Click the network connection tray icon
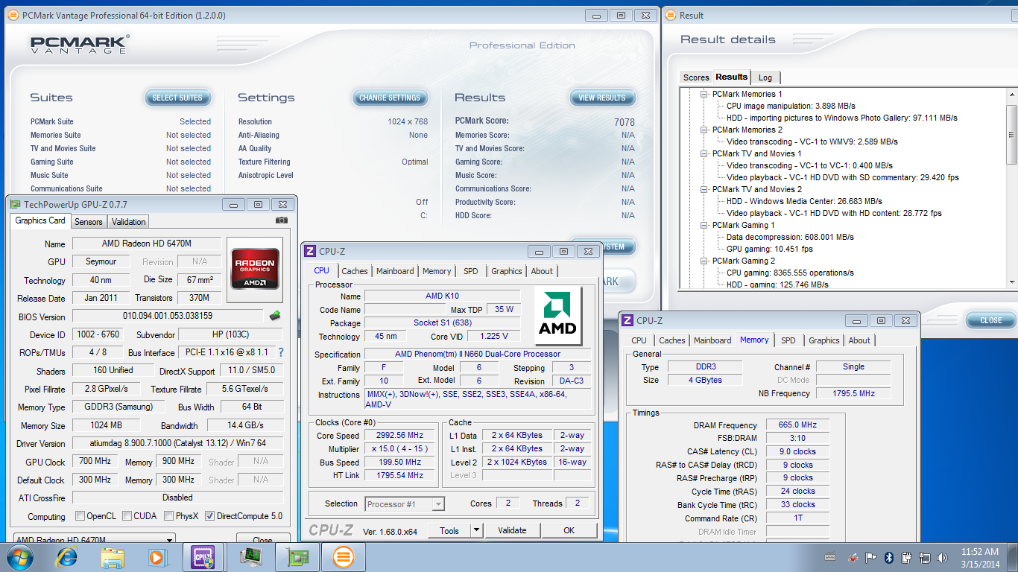Viewport: 1018px width, 572px height. pos(925,557)
